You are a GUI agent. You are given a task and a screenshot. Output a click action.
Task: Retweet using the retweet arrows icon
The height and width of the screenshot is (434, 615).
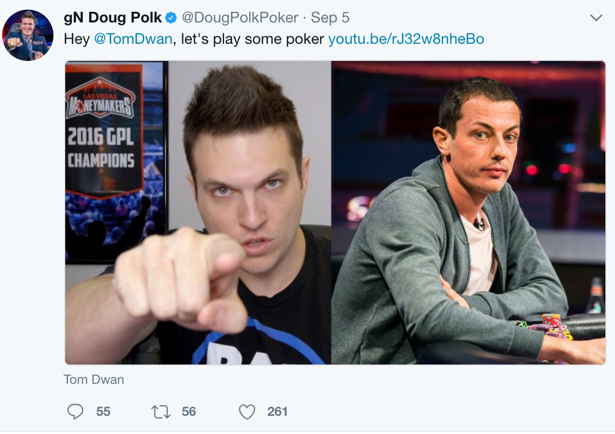pyautogui.click(x=161, y=412)
